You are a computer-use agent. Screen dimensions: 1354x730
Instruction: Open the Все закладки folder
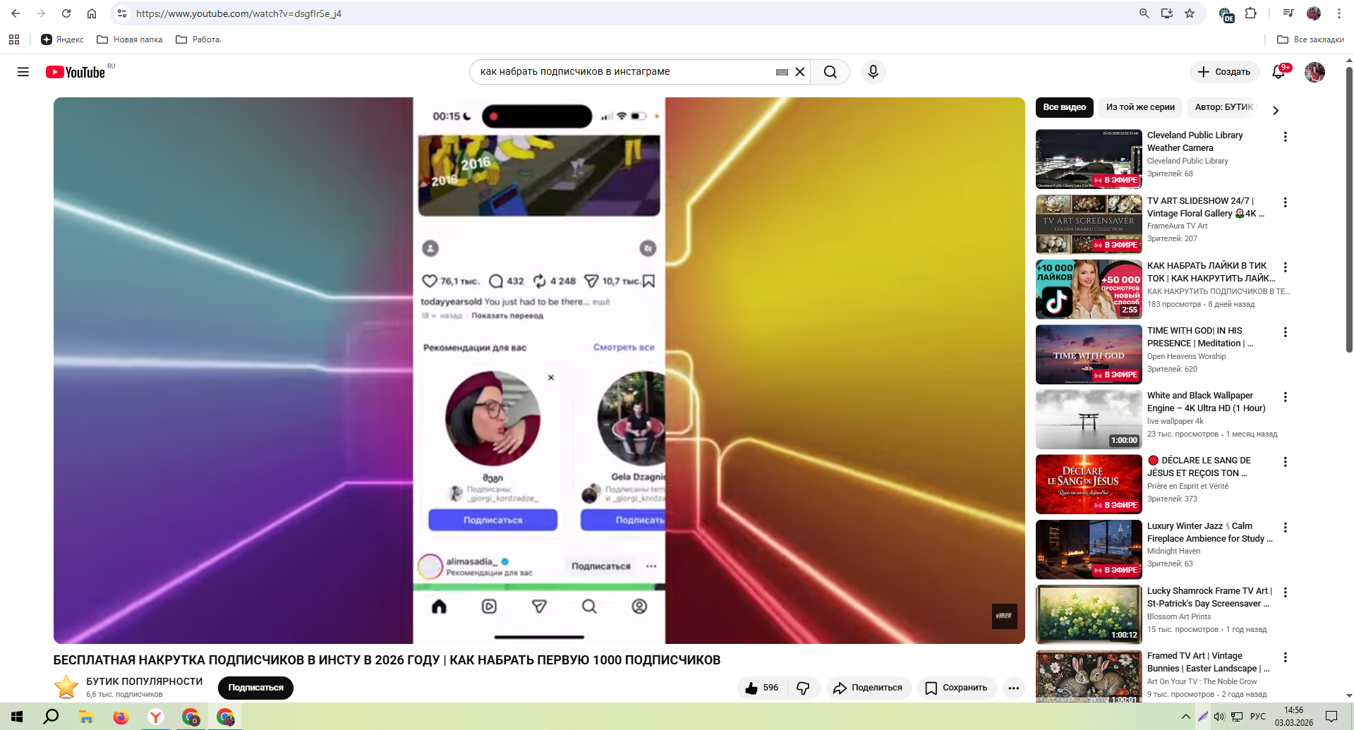click(x=1311, y=39)
